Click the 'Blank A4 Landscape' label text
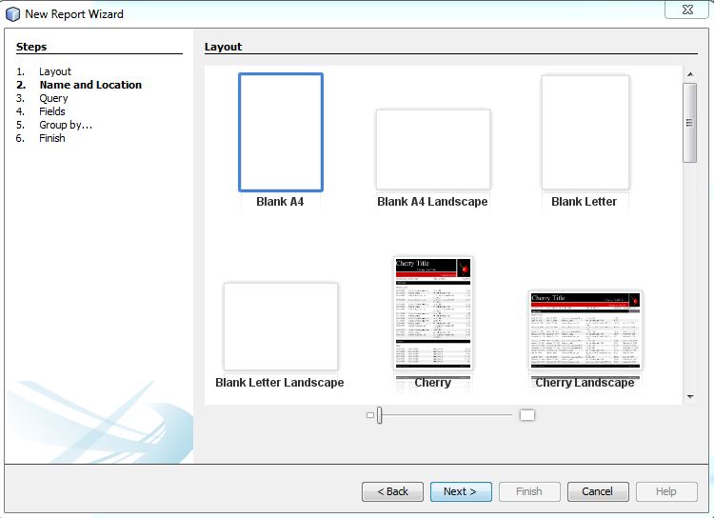714x518 pixels. [432, 201]
